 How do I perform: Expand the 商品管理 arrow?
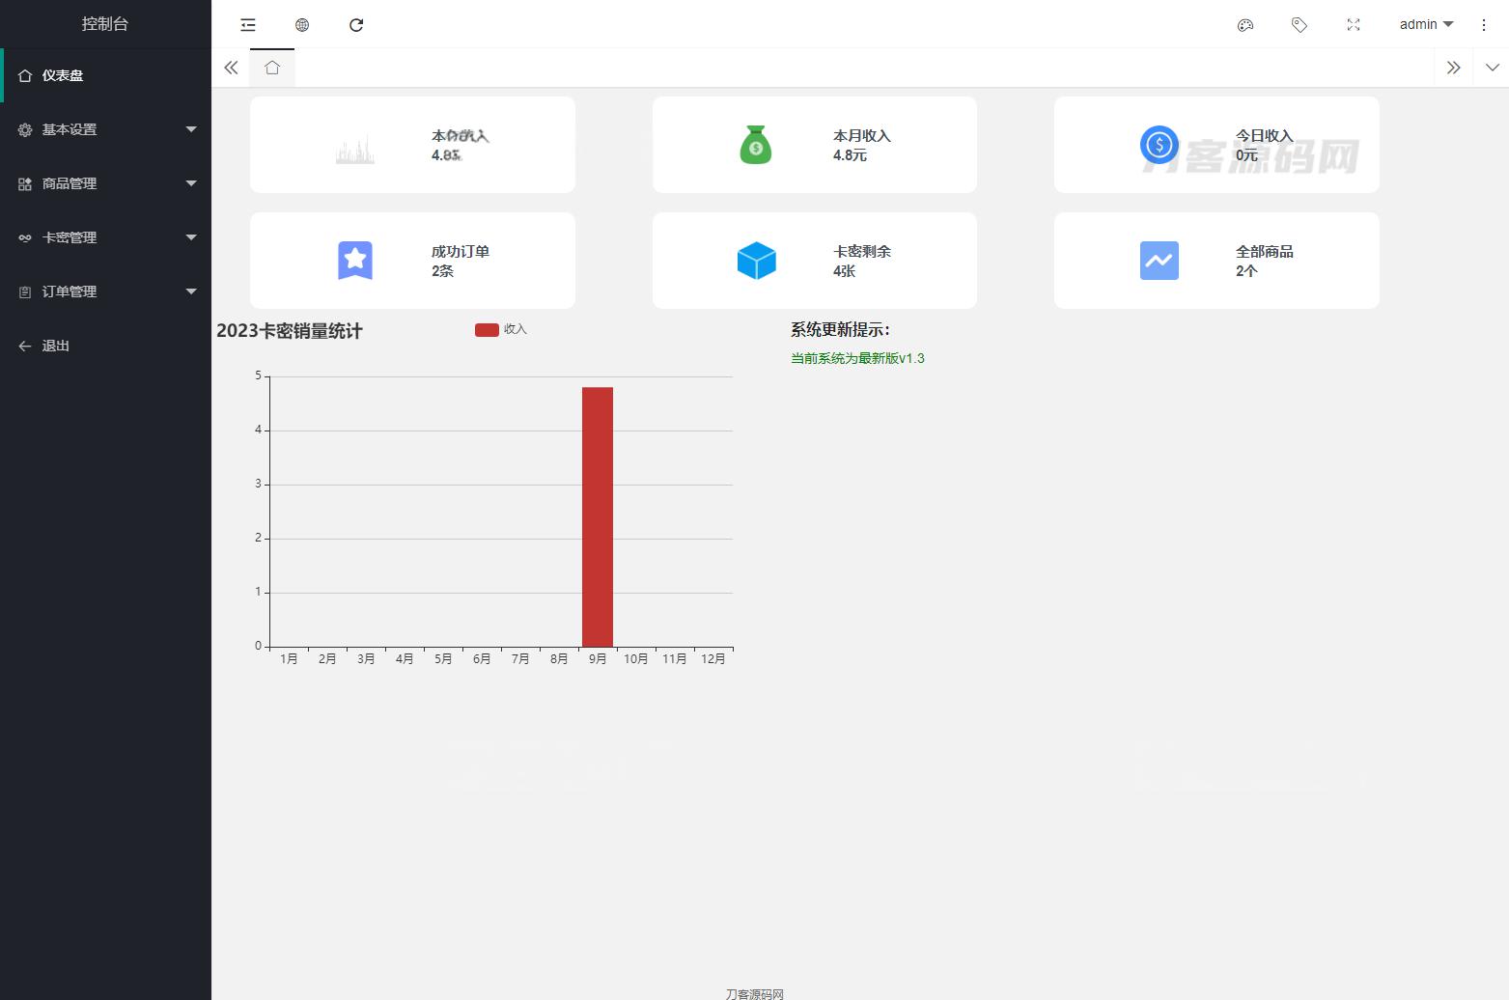191,183
